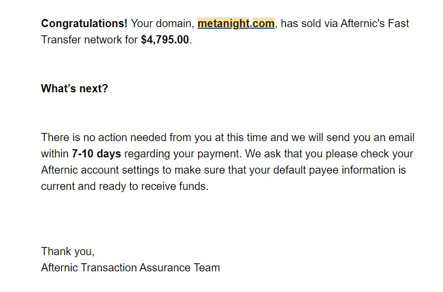Click the bold Congratulations! word
The height and width of the screenshot is (292, 443).
coord(84,23)
